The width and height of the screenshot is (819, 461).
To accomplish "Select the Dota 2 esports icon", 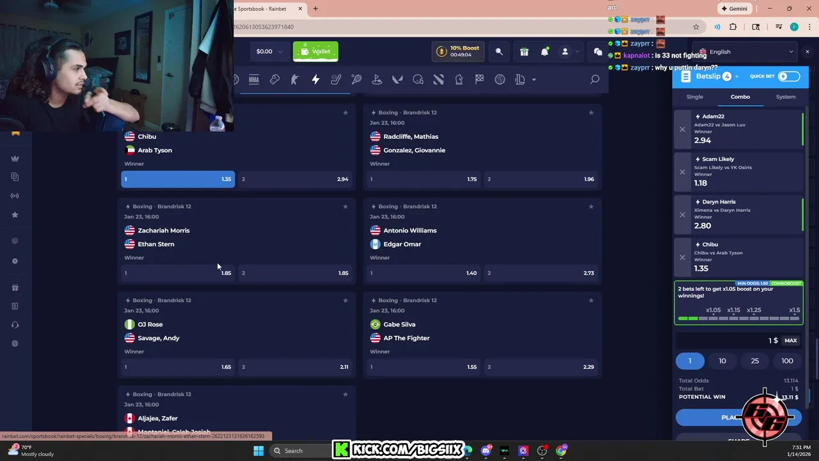I will click(438, 79).
